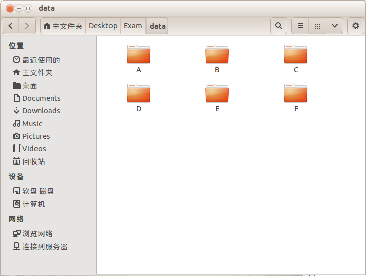
Task: Open folder A
Action: point(138,55)
